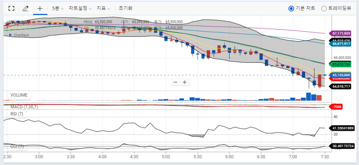359x165 pixels.
Task: Click the MACD (7,30,7) indicator label
Action: pyautogui.click(x=24, y=107)
